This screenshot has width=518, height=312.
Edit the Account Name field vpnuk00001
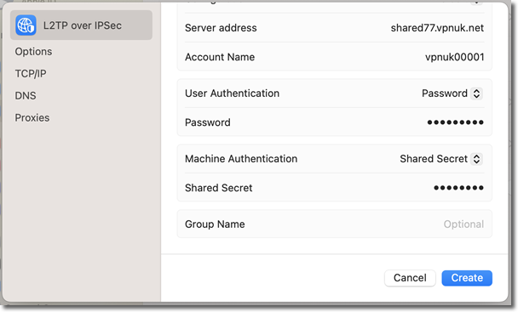455,57
